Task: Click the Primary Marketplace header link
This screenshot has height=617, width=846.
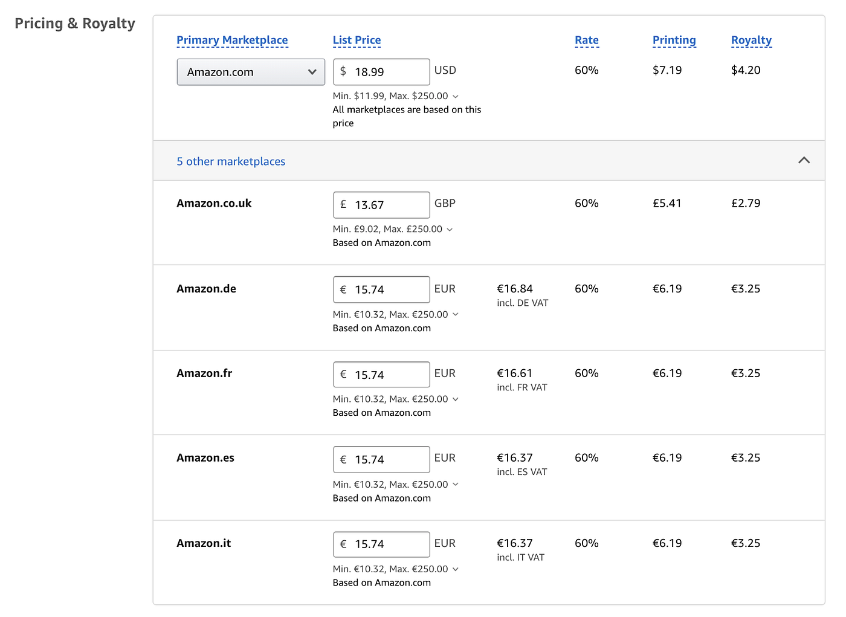Action: click(232, 40)
